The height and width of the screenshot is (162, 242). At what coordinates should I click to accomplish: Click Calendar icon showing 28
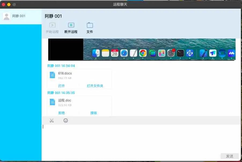pos(115,53)
